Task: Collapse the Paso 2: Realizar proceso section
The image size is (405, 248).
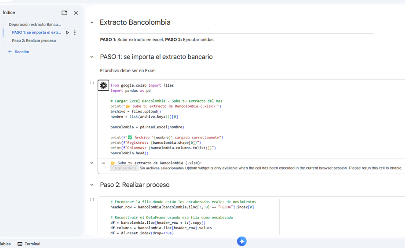Action: click(x=92, y=185)
